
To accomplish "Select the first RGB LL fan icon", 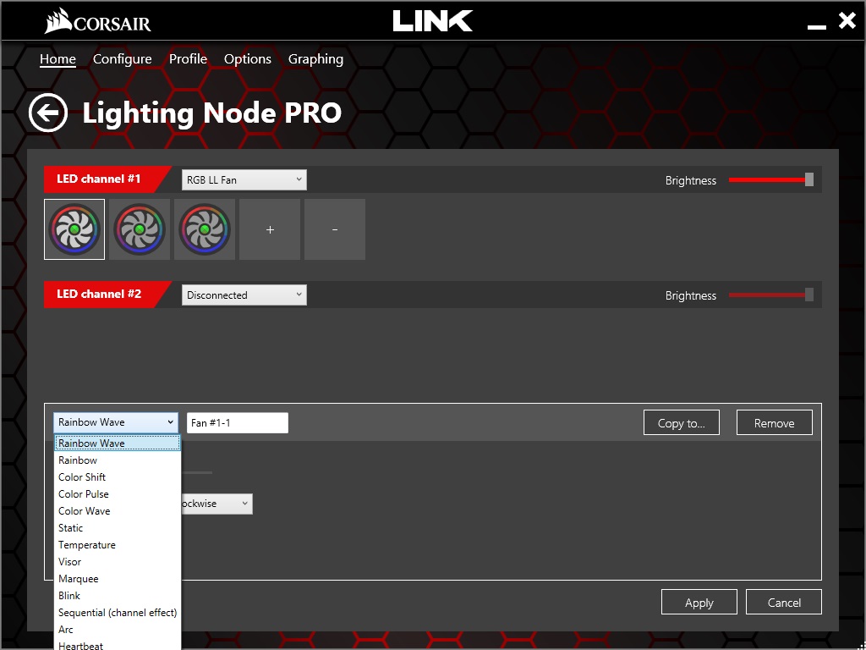I will pyautogui.click(x=74, y=229).
